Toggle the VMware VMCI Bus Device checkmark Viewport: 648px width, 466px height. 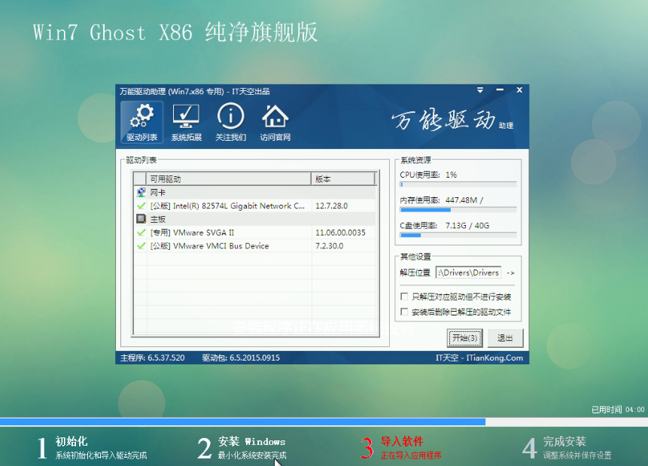141,245
